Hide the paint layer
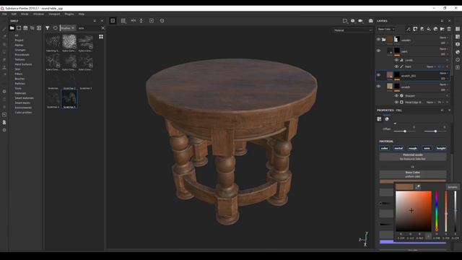This screenshot has width=462, height=260. 378,51
